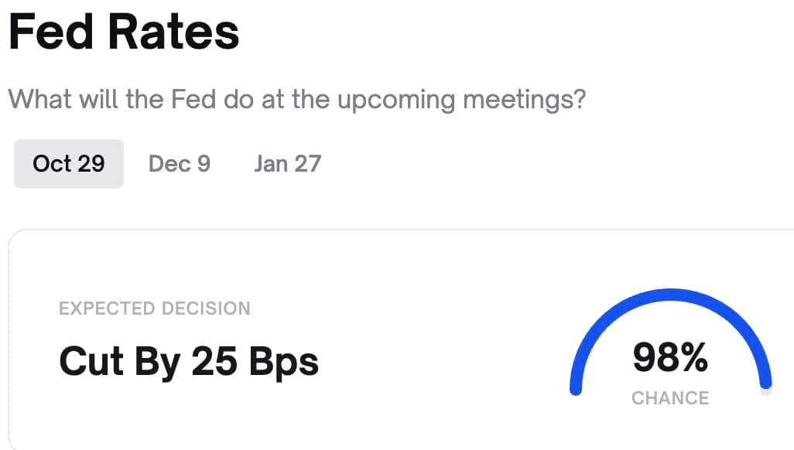Click the word "Rates" in the large heading
This screenshot has height=450, width=794.
click(x=173, y=32)
